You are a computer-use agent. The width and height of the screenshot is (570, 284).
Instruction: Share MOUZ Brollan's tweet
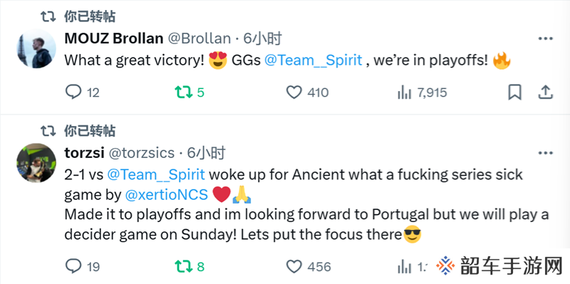click(x=545, y=93)
